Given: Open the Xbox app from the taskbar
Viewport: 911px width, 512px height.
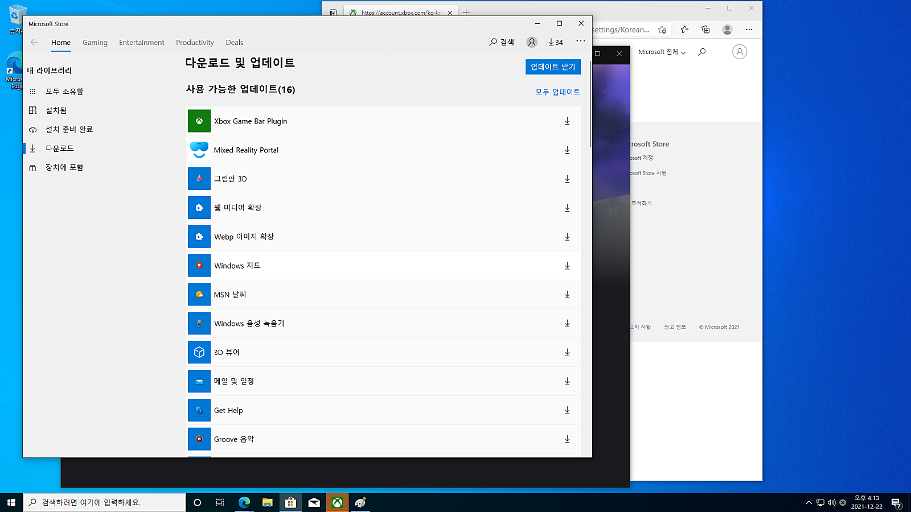Looking at the screenshot, I should tap(337, 502).
